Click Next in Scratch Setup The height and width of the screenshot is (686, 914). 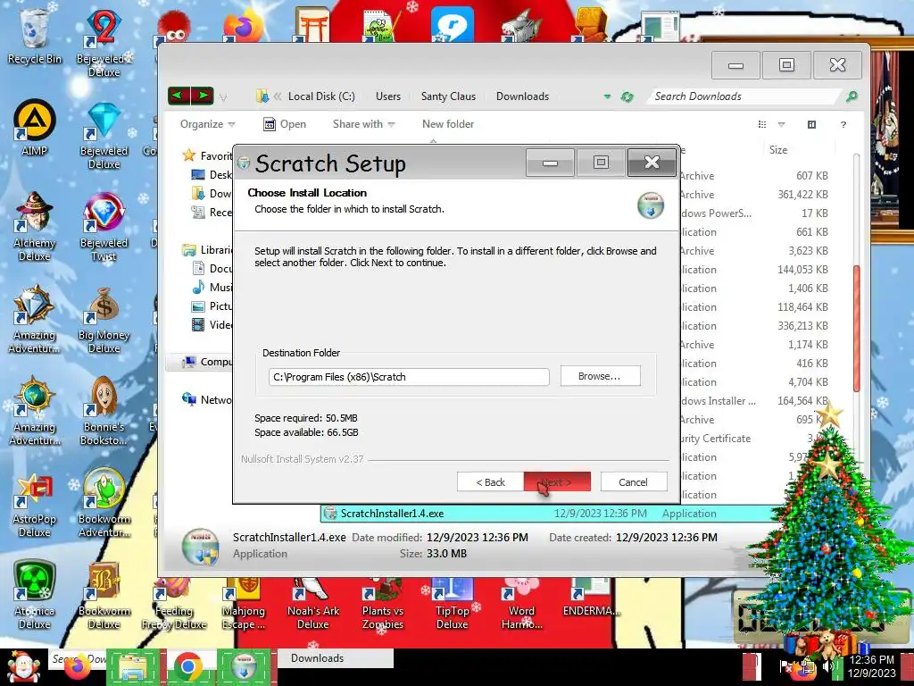[557, 481]
